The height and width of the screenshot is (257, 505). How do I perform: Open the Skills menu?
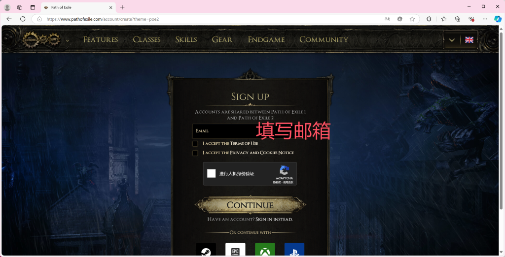[x=186, y=39]
